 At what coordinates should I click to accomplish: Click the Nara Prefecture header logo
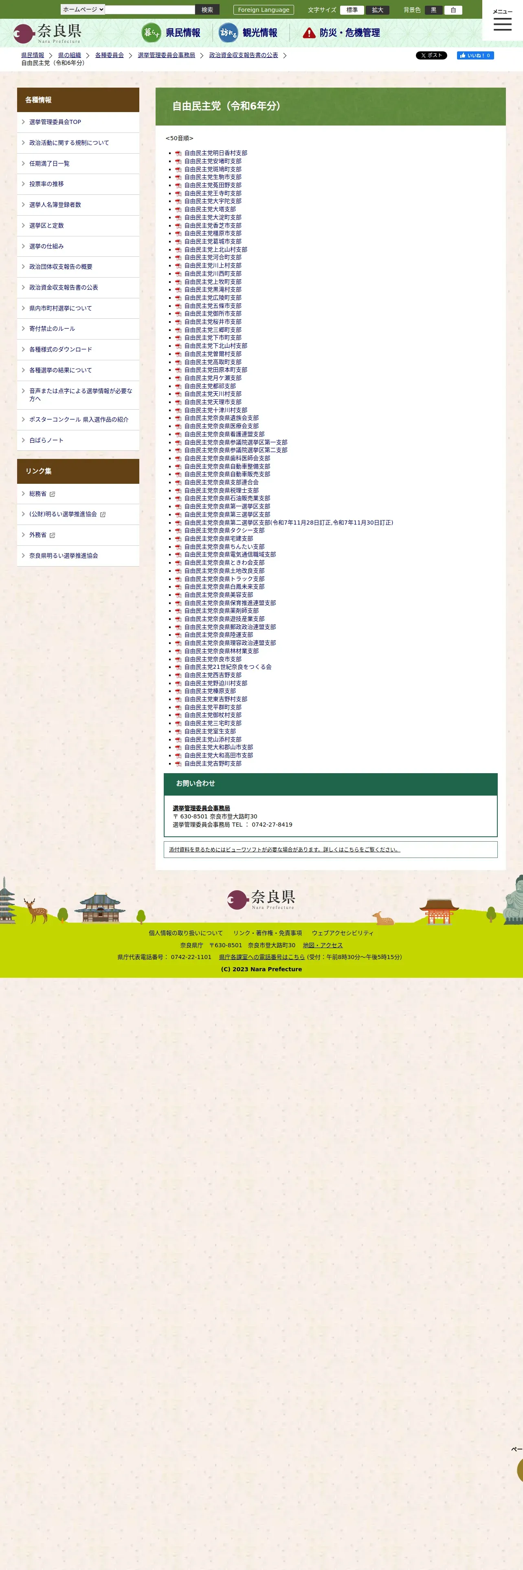[48, 33]
